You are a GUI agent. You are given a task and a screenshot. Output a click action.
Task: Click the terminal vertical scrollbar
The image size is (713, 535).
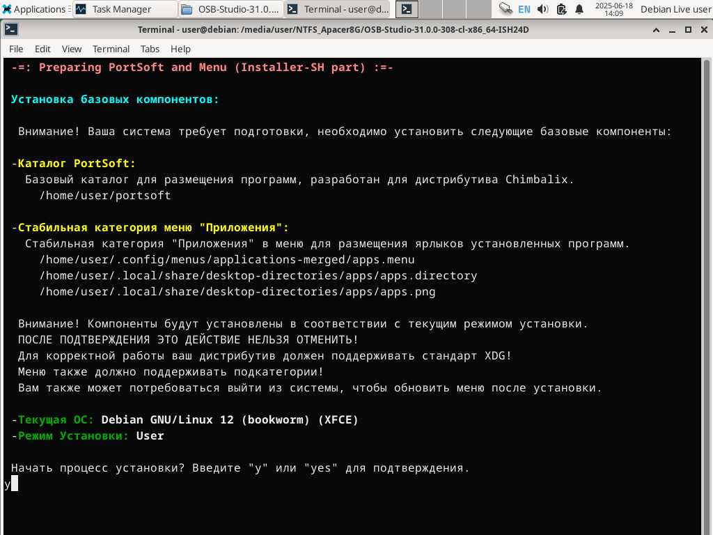(706, 295)
